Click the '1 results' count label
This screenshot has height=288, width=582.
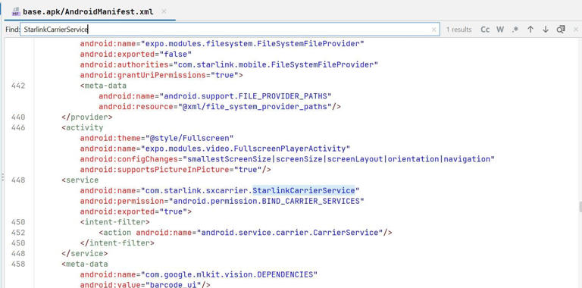coord(458,30)
